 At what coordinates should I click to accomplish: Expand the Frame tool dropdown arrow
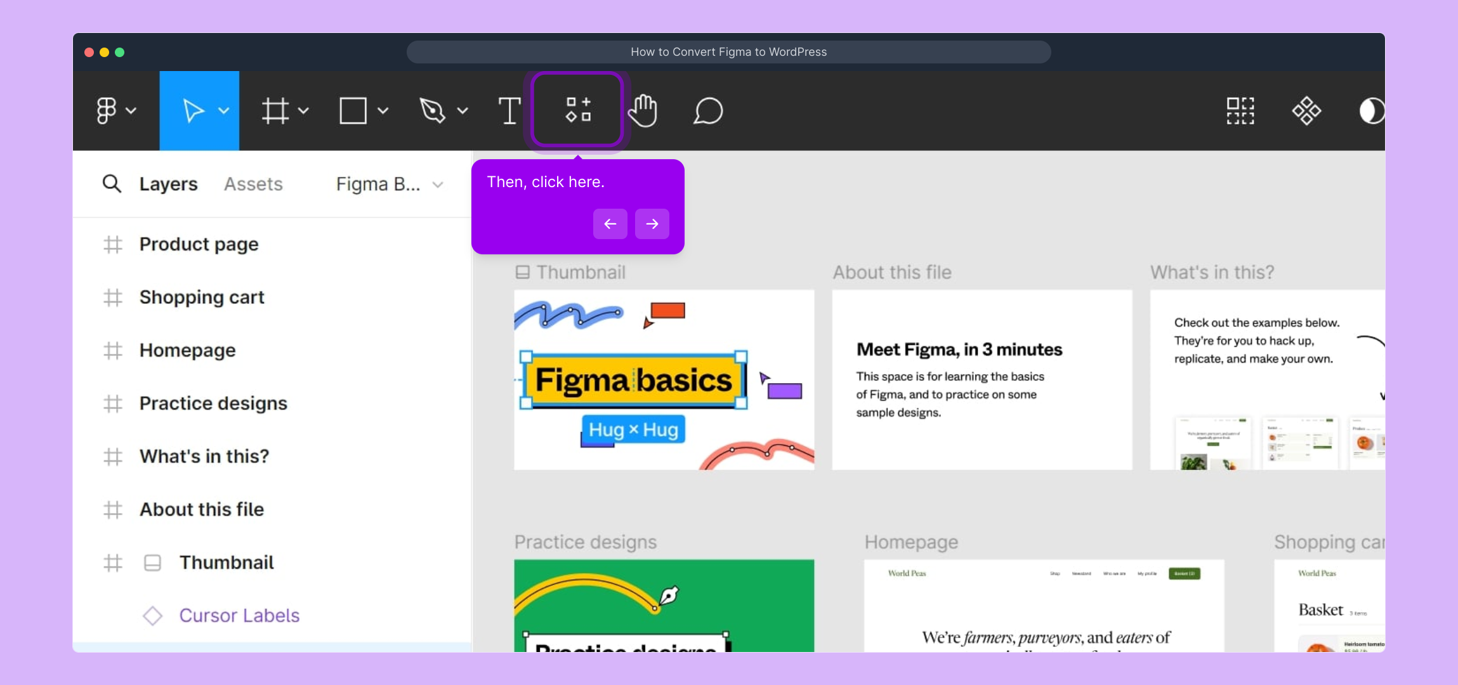click(x=304, y=110)
